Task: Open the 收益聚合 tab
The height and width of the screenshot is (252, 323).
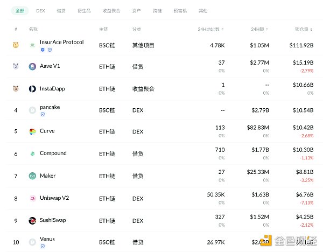Action: [111, 11]
